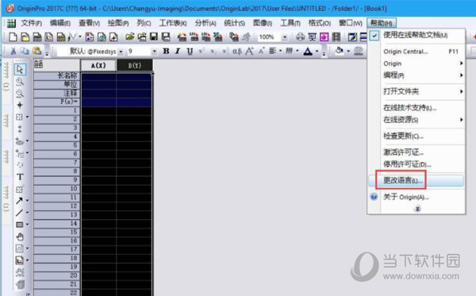Image resolution: width=476 pixels, height=296 pixels.
Task: Click the Import Wizard icon
Action: 182,37
